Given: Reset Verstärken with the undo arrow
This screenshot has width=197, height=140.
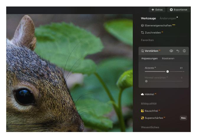Looking at the screenshot, I should pyautogui.click(x=178, y=51).
